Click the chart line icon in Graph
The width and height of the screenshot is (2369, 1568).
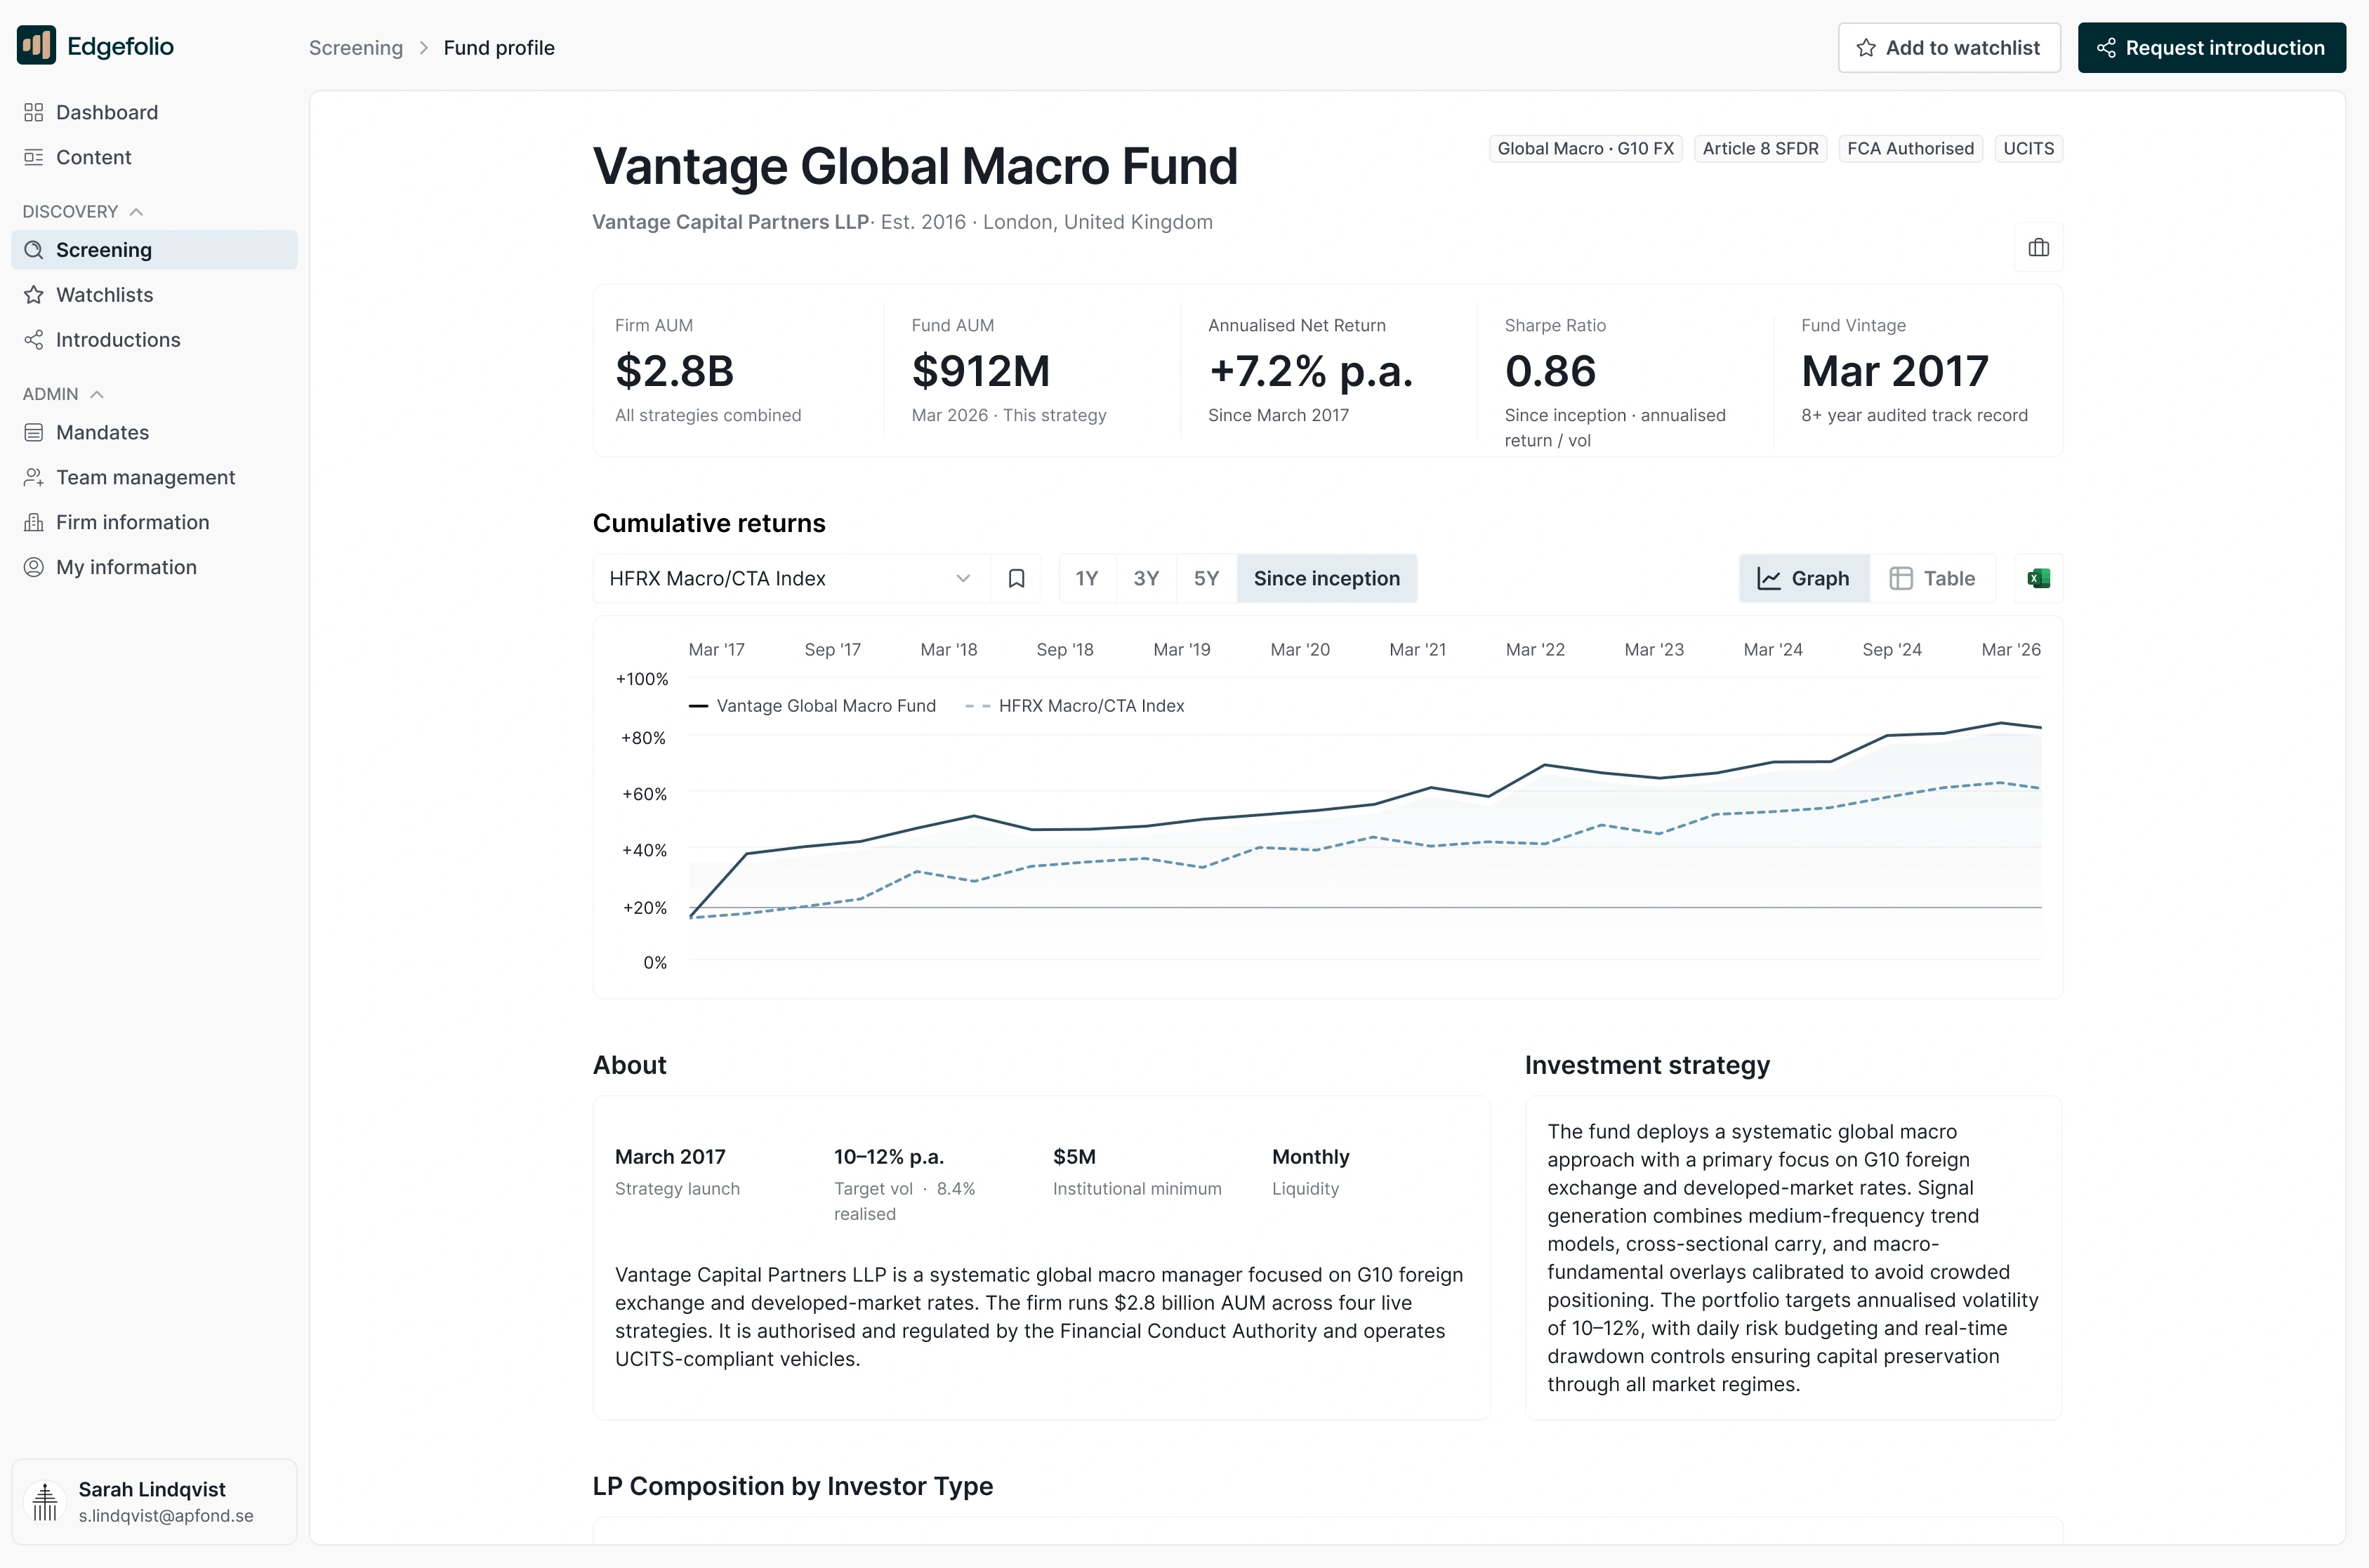1769,578
